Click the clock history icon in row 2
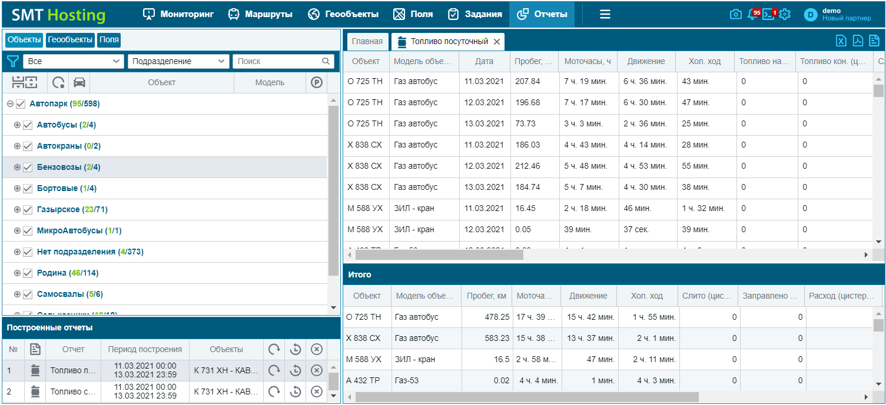Viewport: 886px width, 405px height. pos(296,391)
